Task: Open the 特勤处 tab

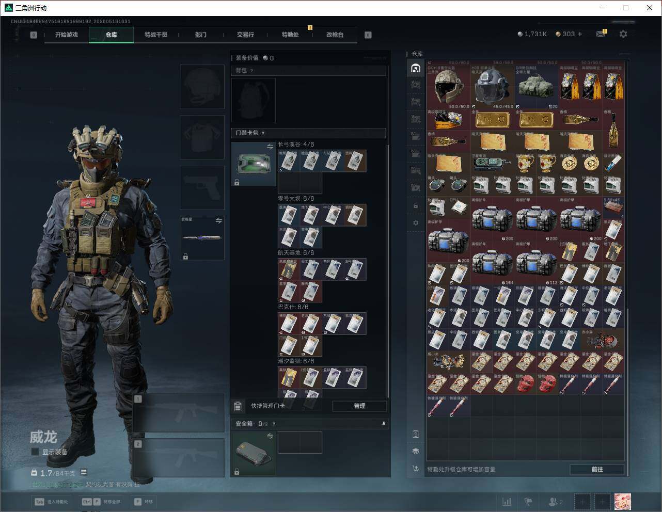Action: coord(290,35)
